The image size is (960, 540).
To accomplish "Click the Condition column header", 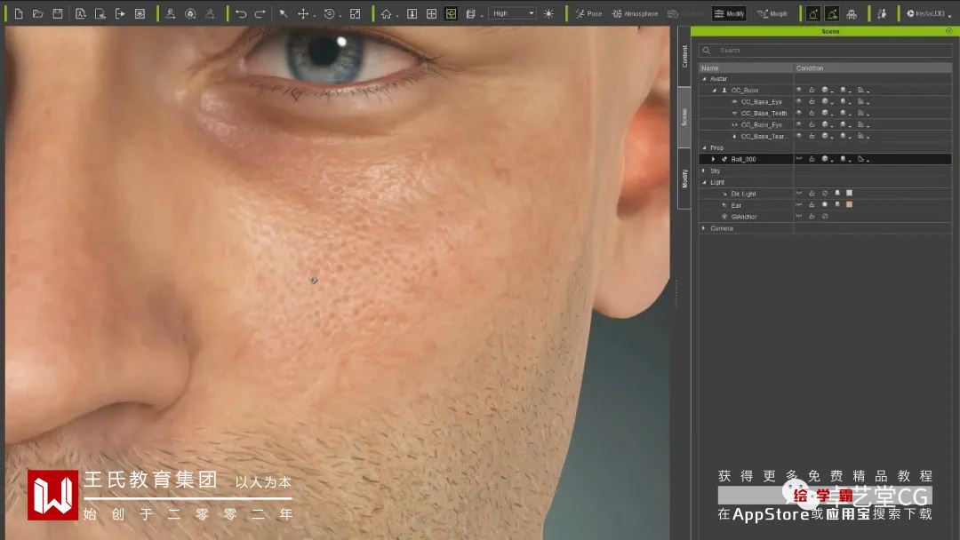I will pos(873,67).
